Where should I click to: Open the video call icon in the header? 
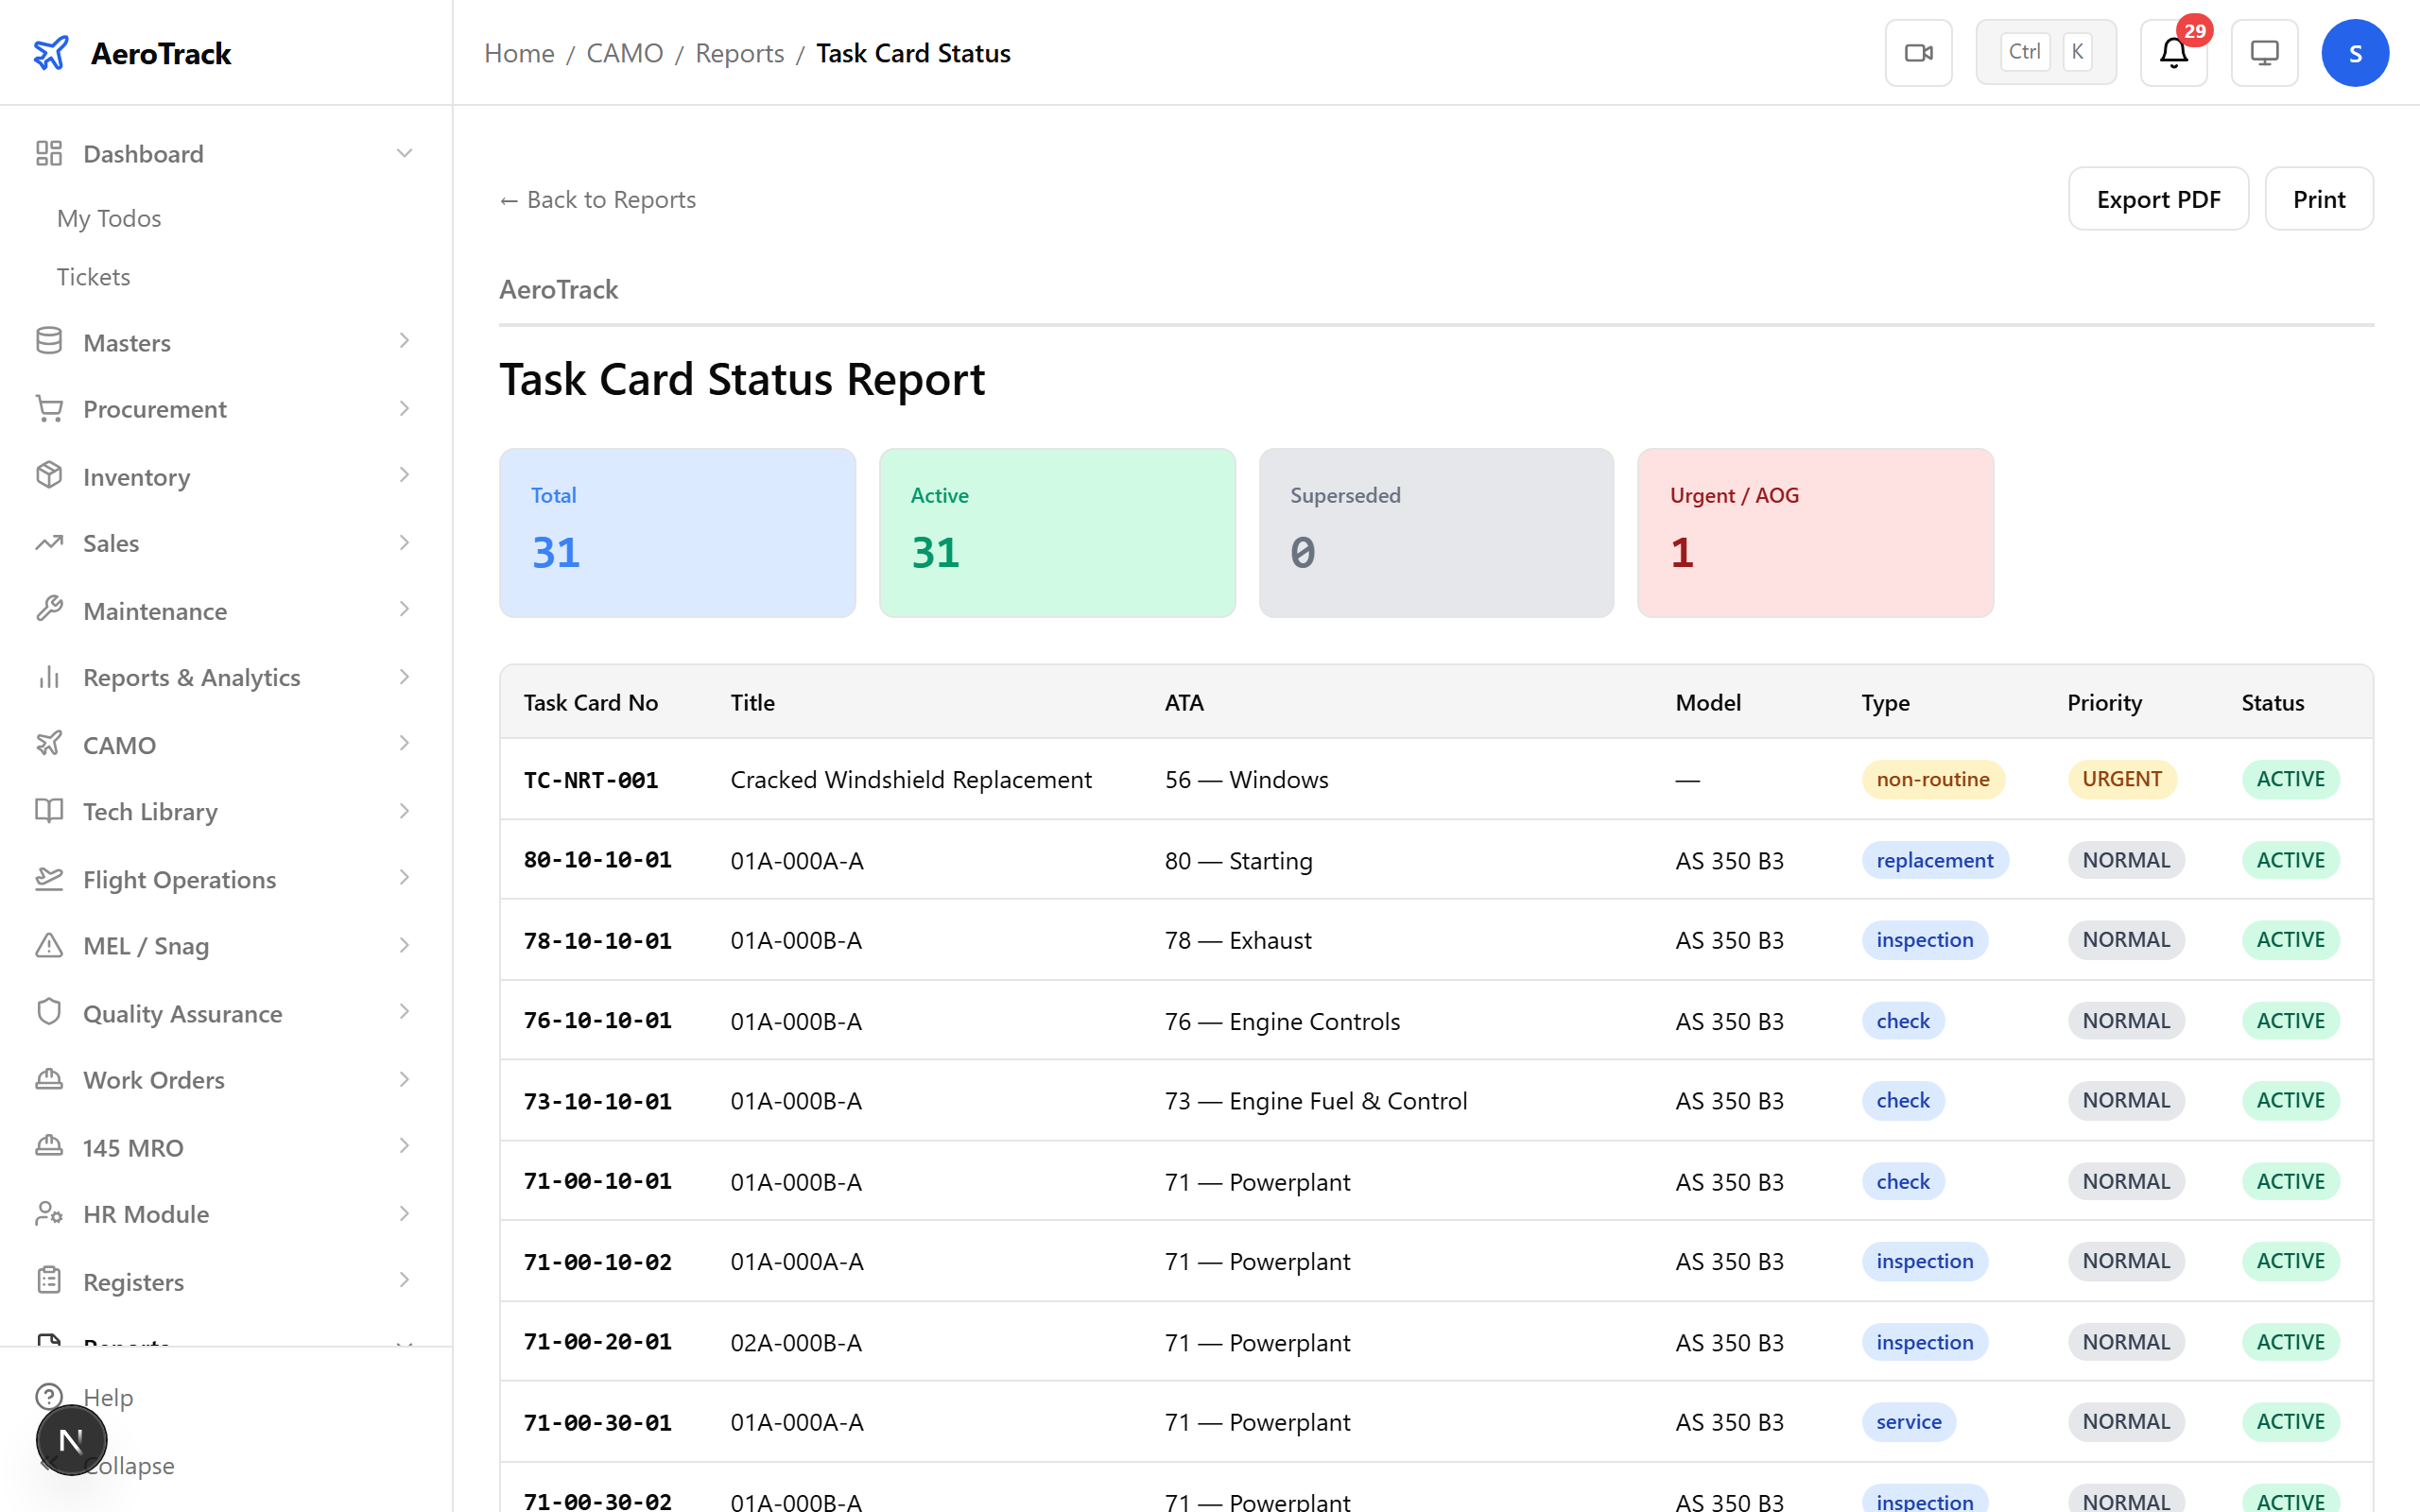[x=1918, y=52]
